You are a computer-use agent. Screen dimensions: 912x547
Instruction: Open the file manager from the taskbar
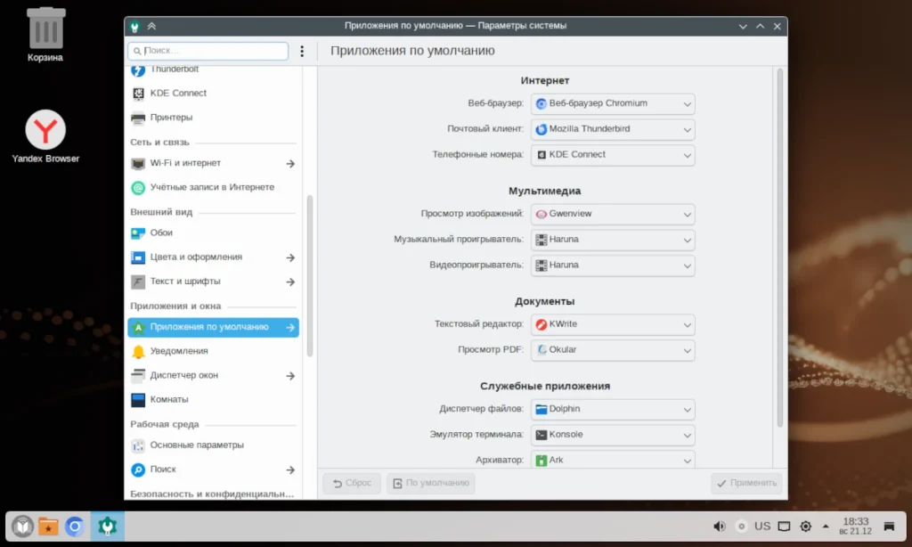tap(48, 527)
